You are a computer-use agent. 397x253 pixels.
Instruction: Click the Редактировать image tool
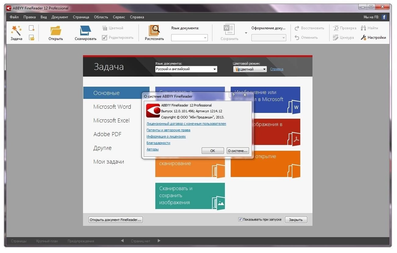coord(118,38)
